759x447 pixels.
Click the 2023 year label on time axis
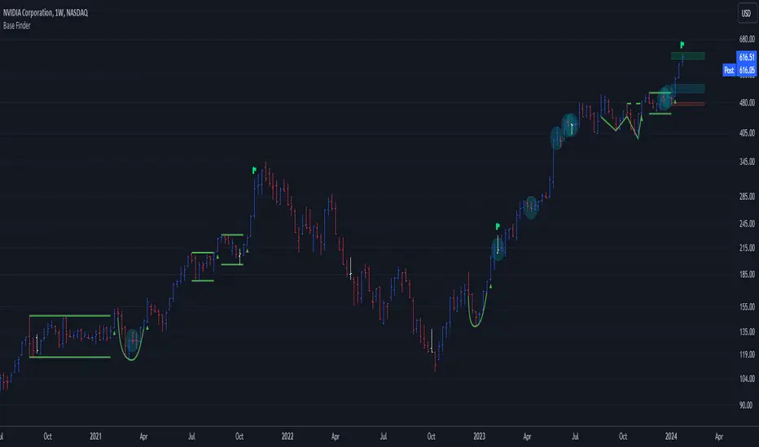pos(479,436)
